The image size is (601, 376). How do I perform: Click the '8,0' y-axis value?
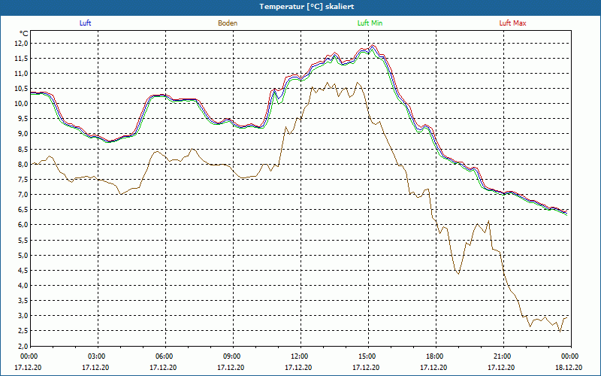(x=23, y=164)
